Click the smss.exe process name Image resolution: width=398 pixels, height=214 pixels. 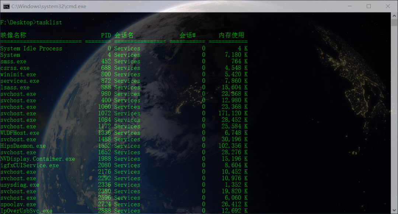[x=14, y=61]
